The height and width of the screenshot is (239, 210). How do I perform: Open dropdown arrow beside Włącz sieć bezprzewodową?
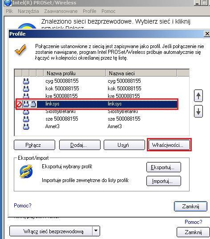96,231
